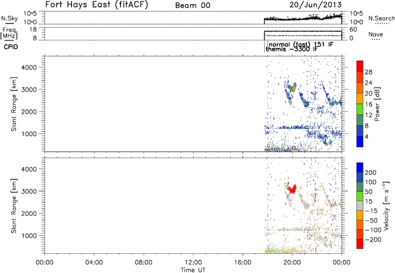The width and height of the screenshot is (395, 273).
Task: Pick the bright blue Power segment below 4
Action: point(360,141)
